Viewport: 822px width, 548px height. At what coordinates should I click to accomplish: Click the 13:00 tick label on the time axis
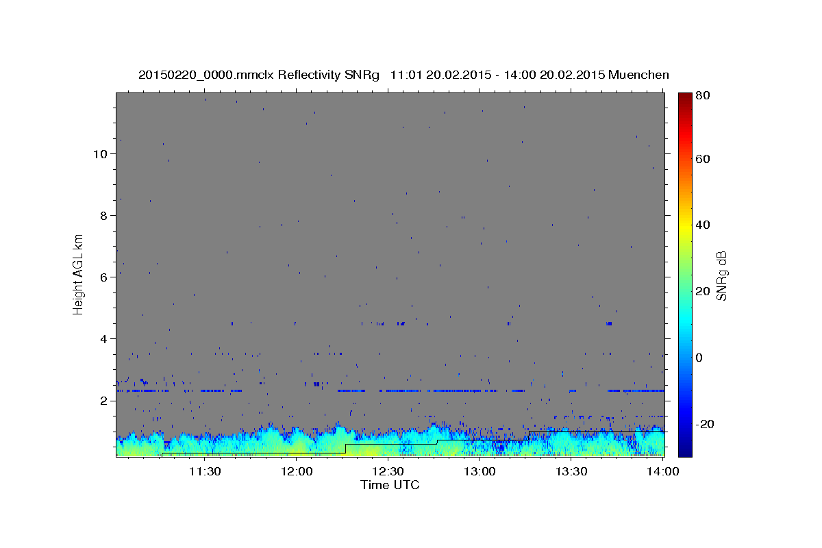click(480, 471)
